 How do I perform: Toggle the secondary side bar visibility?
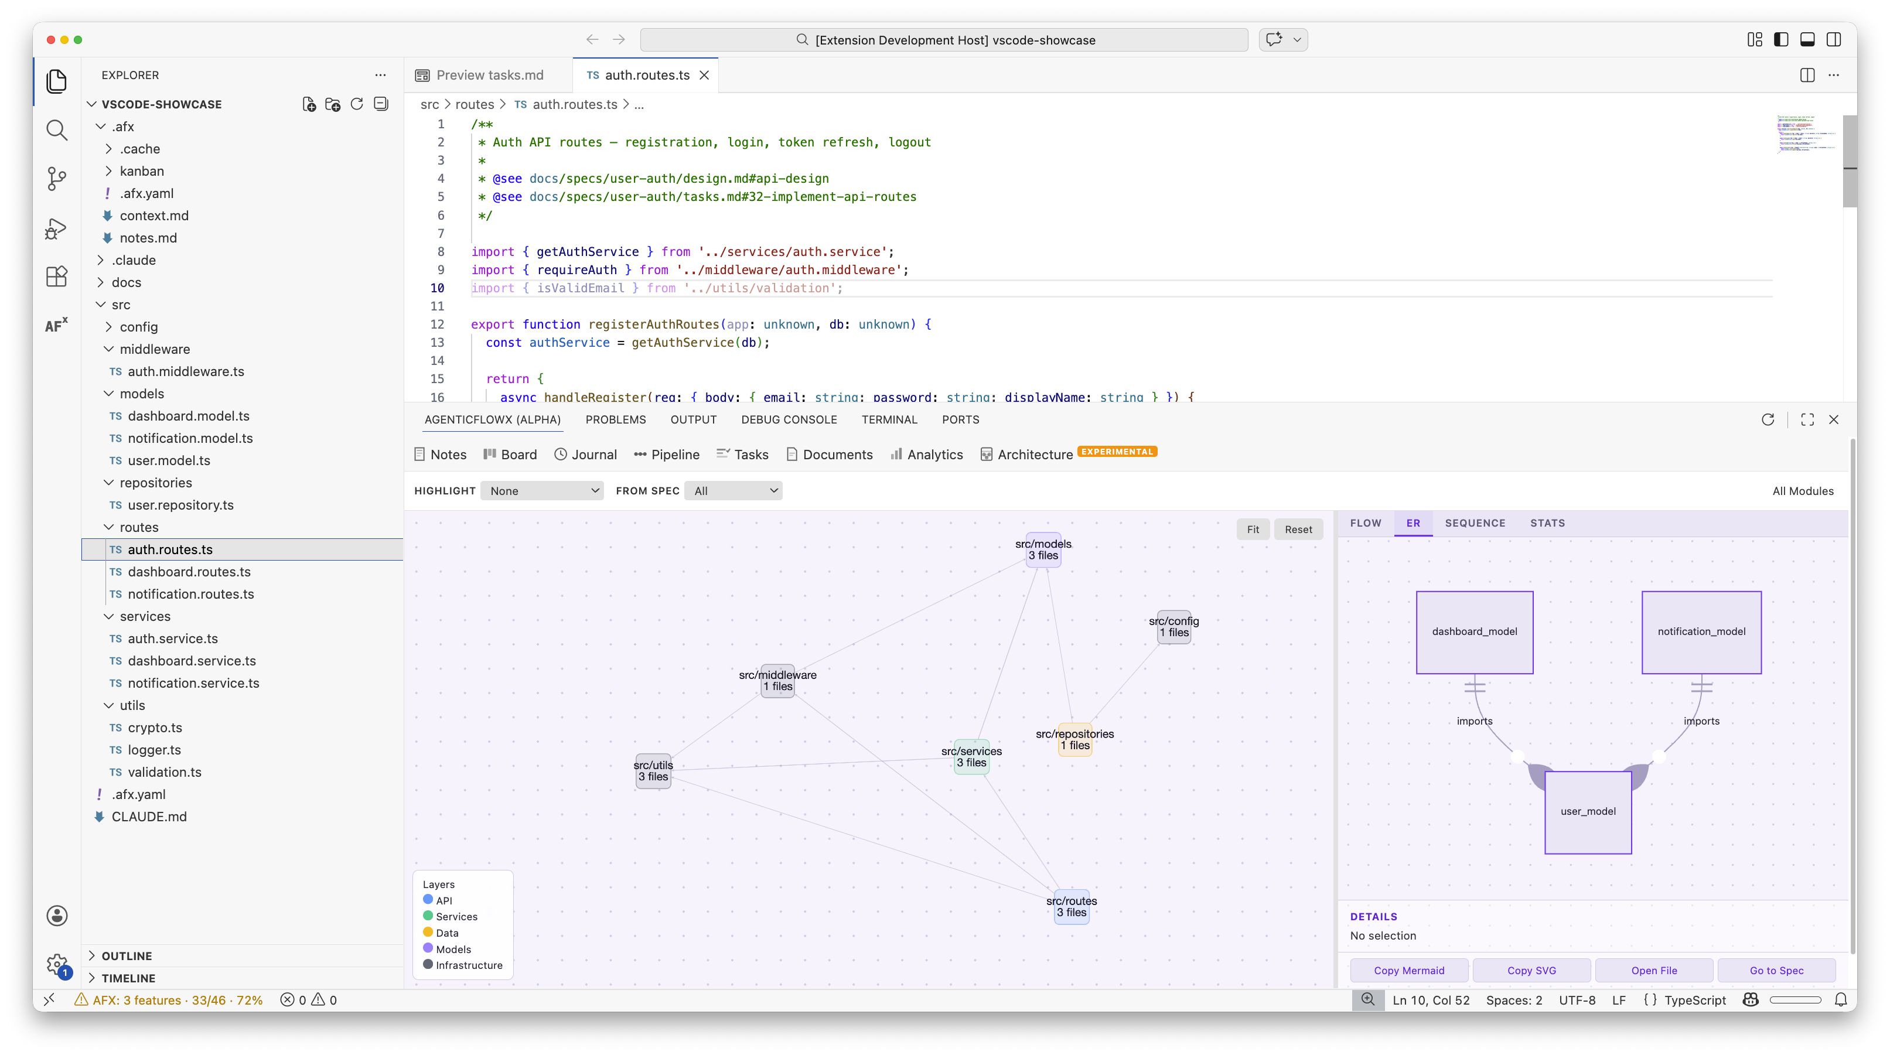[1834, 40]
